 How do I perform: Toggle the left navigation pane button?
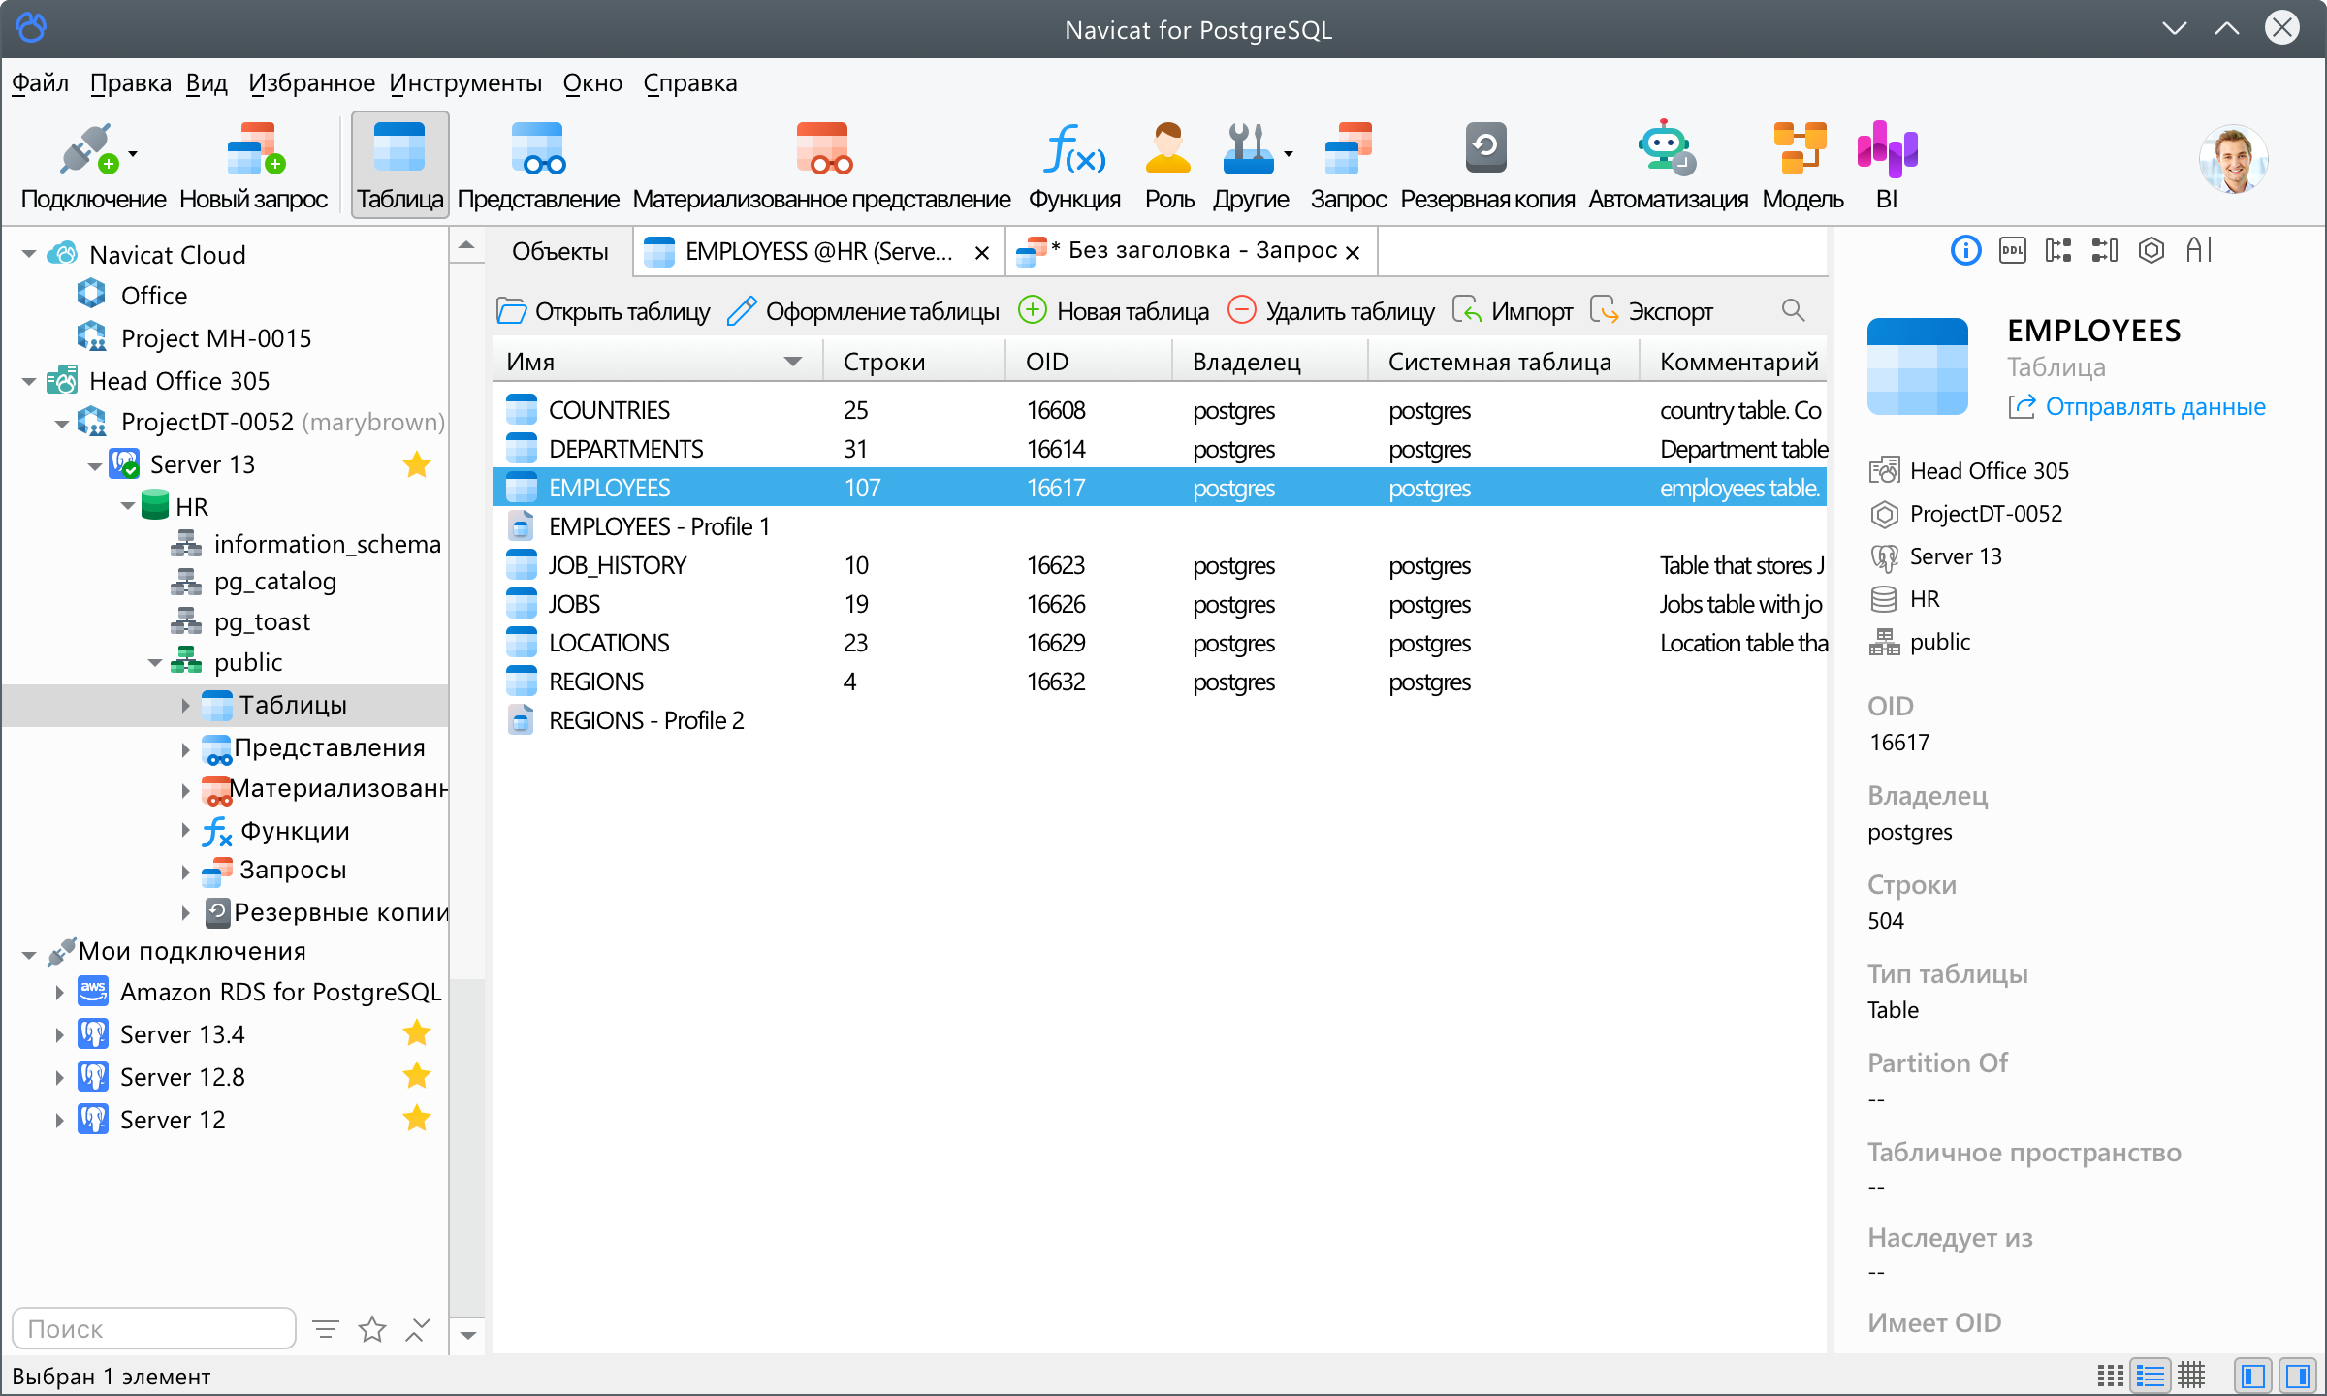point(2253,1376)
